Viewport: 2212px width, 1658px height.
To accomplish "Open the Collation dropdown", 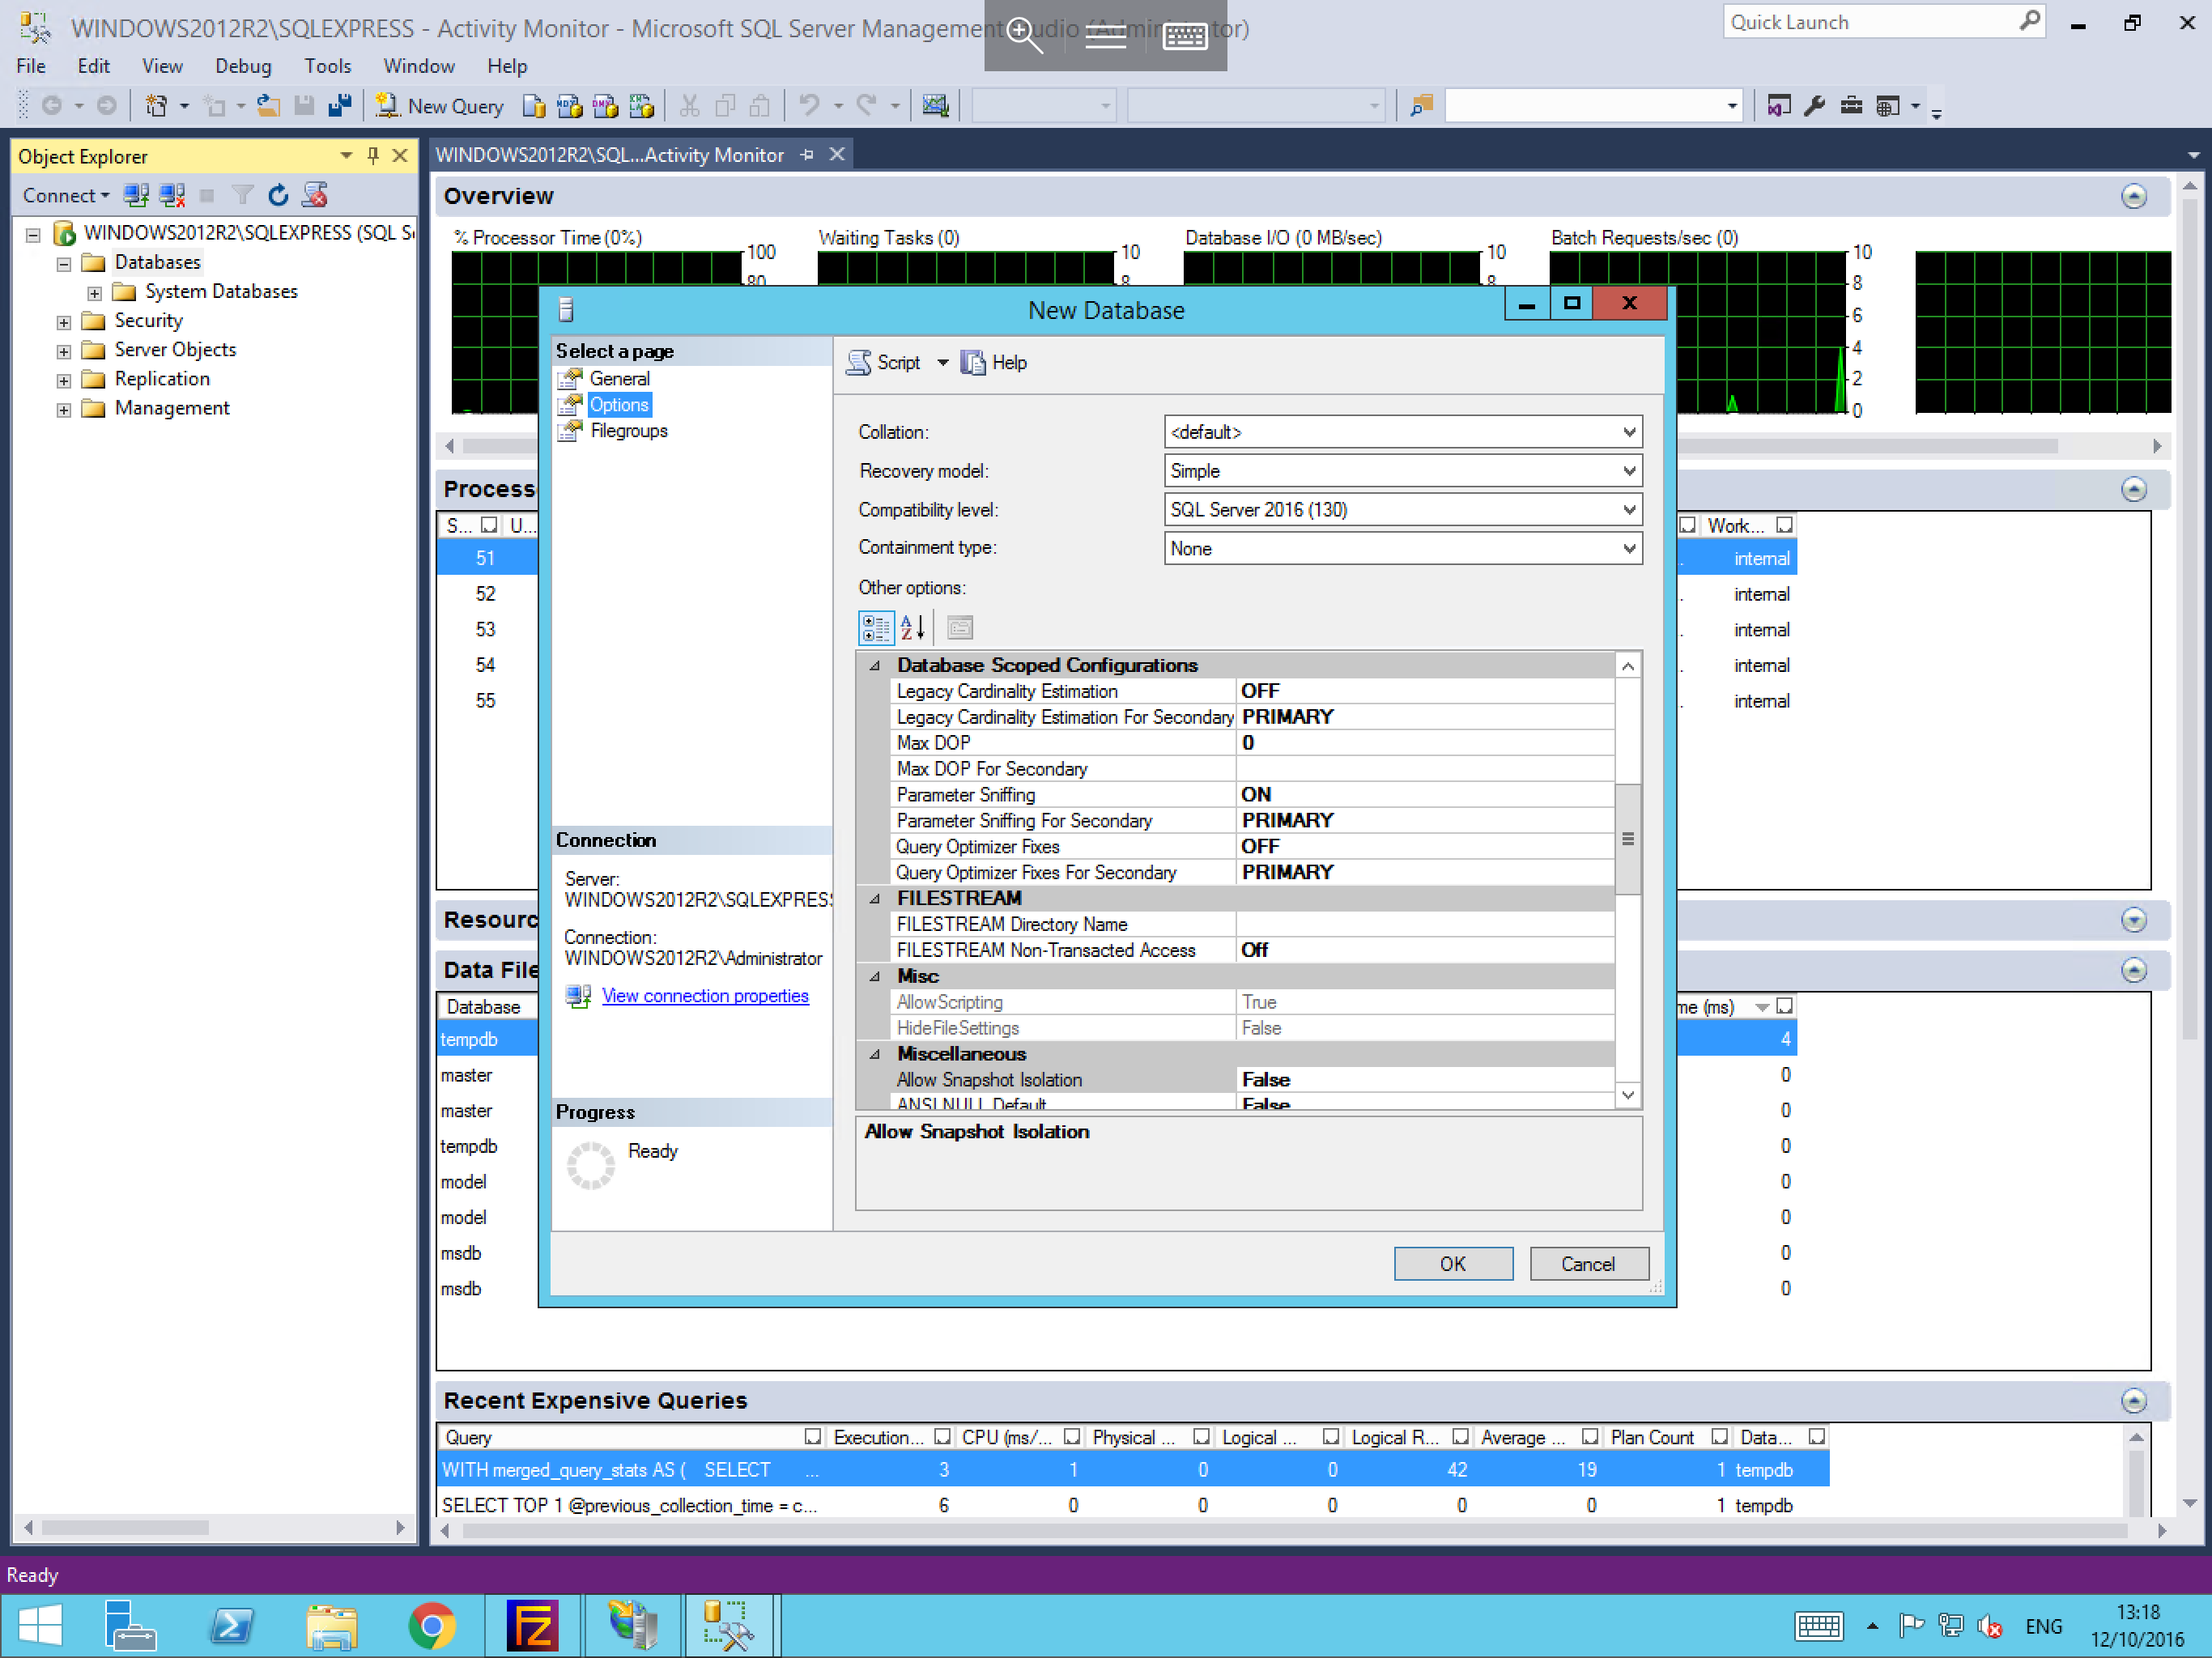I will [x=1628, y=432].
